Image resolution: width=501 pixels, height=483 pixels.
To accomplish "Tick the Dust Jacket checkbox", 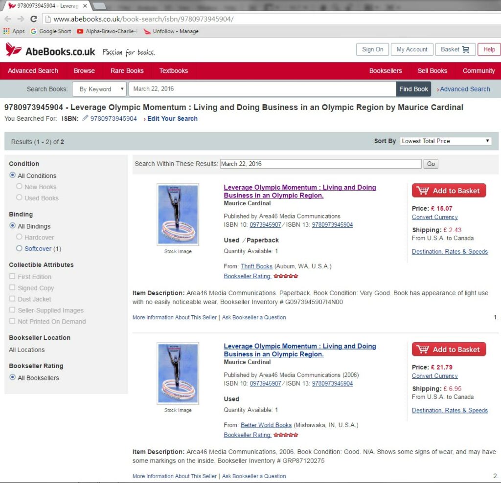I will (x=12, y=299).
